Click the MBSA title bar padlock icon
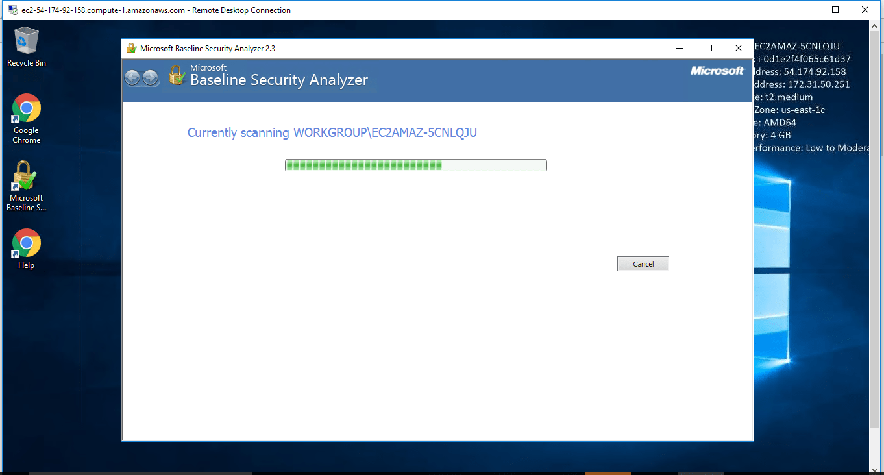The image size is (884, 475). point(131,48)
